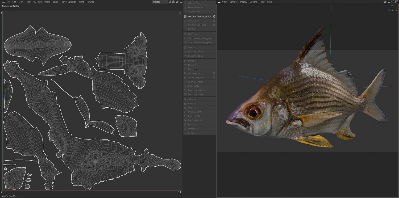The height and width of the screenshot is (198, 399).
Task: Open UV Straighten settings gear
Action: tap(214, 73)
